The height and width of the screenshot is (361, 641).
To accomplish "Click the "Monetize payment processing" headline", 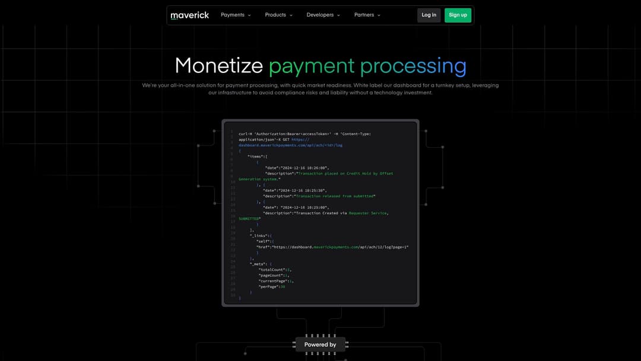I will [x=320, y=66].
